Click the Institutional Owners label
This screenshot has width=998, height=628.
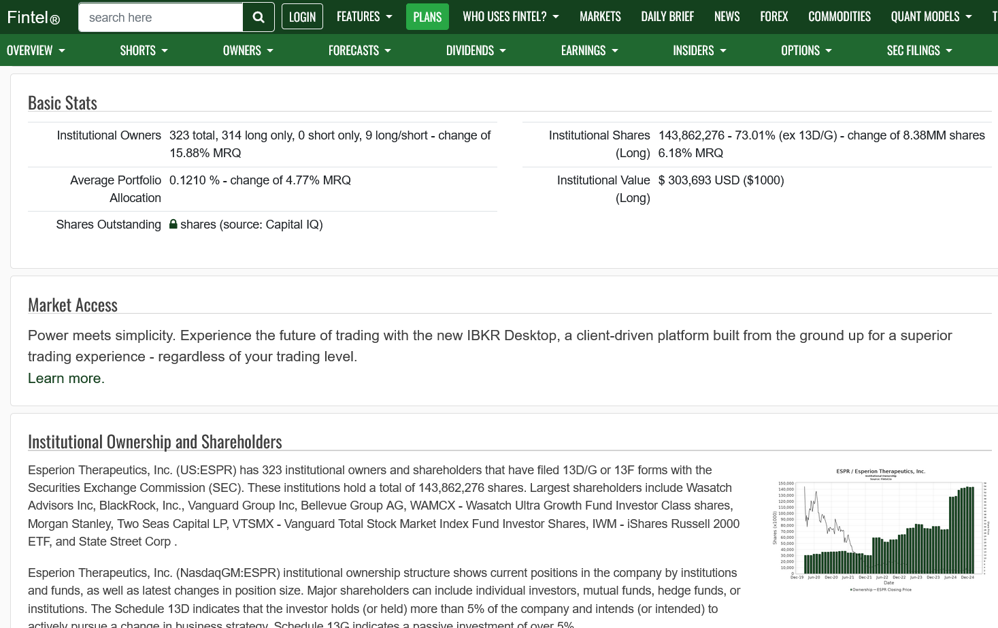[109, 135]
